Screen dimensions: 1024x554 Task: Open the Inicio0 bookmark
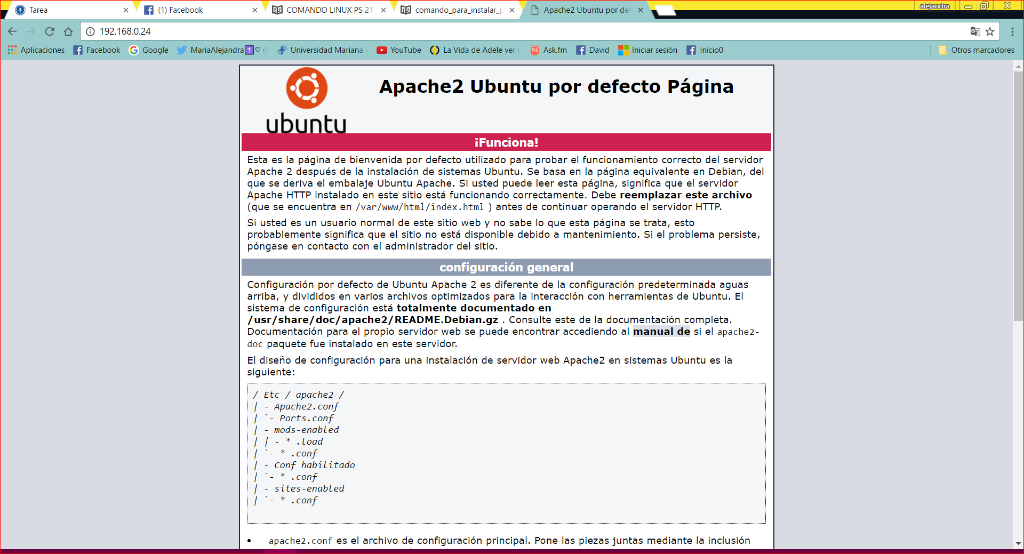tap(705, 50)
